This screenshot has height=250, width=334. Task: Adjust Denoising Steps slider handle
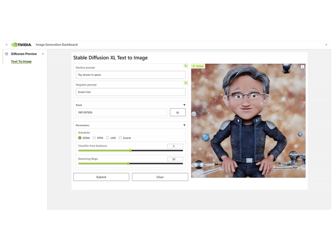[128, 164]
